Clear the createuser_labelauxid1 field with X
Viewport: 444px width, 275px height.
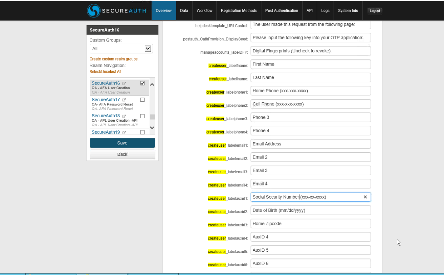(365, 197)
